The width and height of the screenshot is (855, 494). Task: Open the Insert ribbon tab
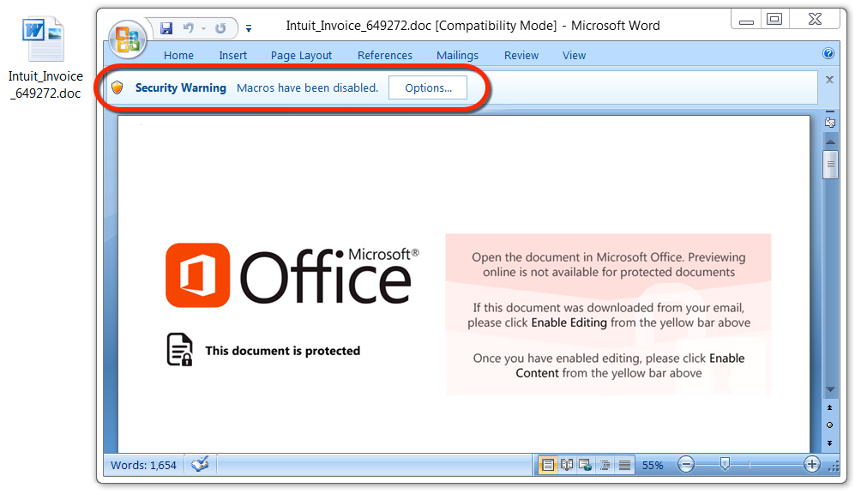click(233, 55)
